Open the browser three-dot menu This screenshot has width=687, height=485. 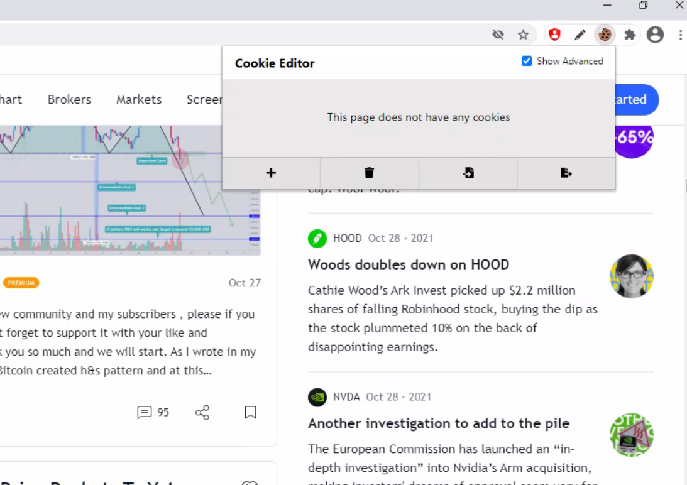[x=681, y=35]
